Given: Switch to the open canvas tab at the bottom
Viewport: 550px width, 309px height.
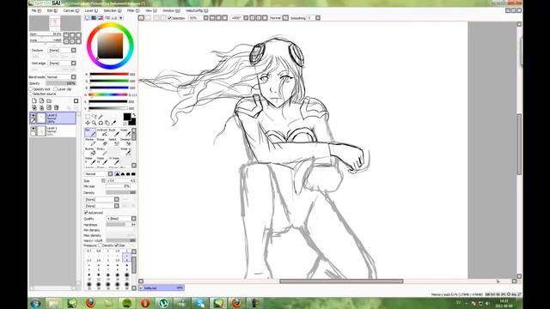Looking at the screenshot, I should point(162,288).
